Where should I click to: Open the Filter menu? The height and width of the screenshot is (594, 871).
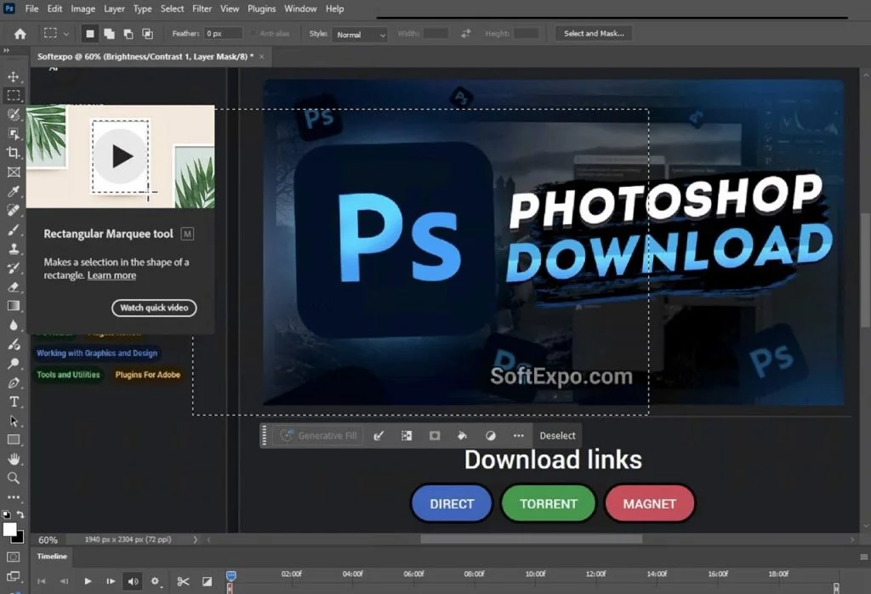click(203, 8)
